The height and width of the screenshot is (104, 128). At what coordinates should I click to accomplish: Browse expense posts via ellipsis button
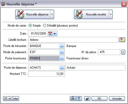(62, 68)
